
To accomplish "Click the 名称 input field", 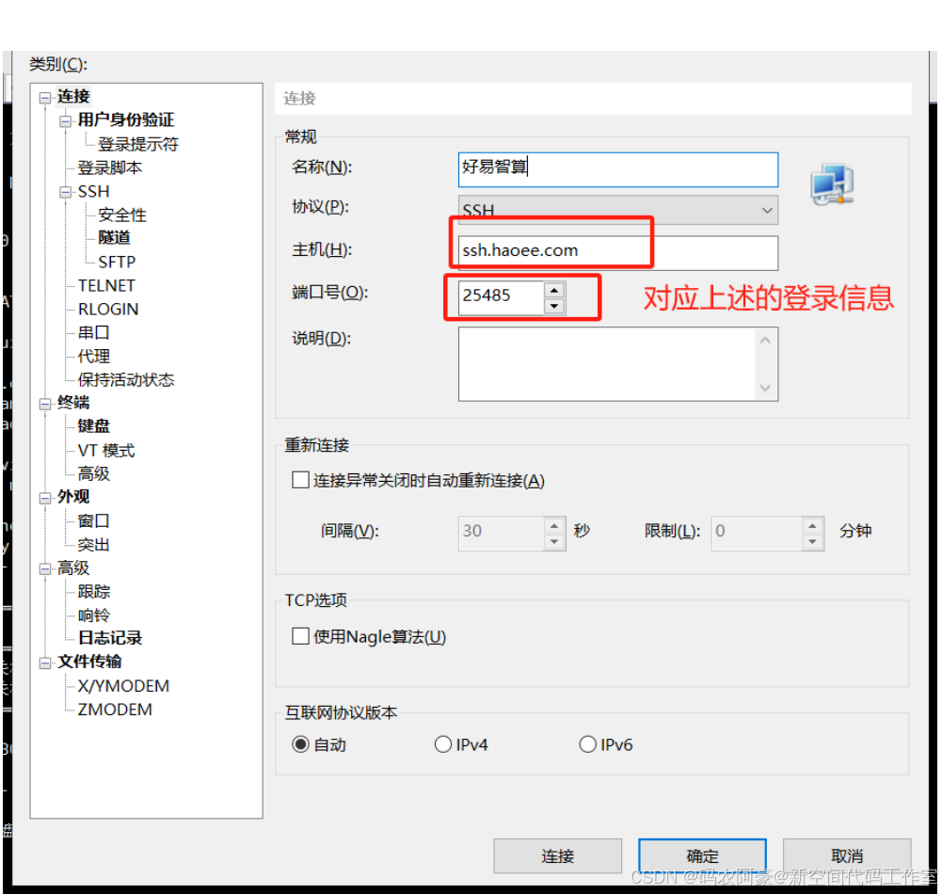I will 618,169.
